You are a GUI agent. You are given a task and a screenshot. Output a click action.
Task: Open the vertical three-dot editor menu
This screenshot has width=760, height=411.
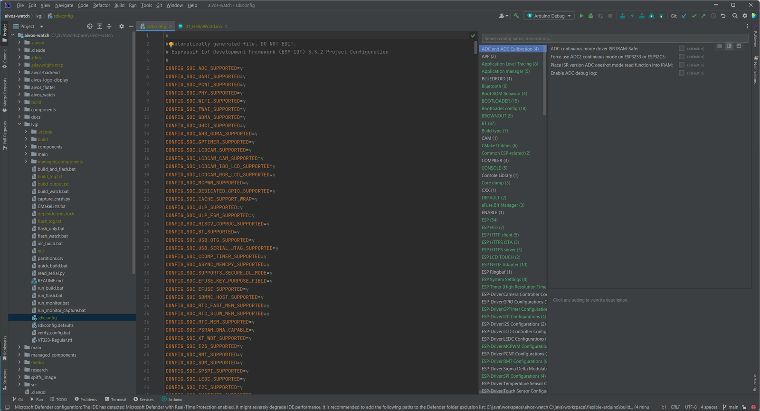tap(747, 26)
